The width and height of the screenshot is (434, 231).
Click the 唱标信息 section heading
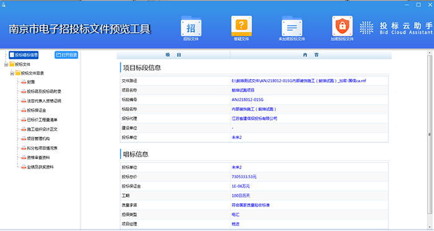(136, 154)
